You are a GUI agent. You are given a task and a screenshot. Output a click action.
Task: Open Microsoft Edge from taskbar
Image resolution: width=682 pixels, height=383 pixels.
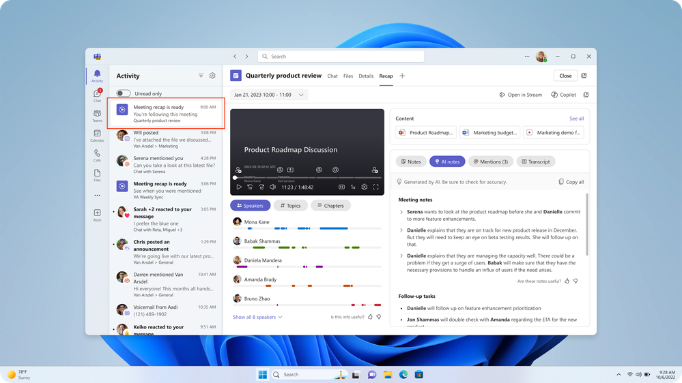click(403, 375)
